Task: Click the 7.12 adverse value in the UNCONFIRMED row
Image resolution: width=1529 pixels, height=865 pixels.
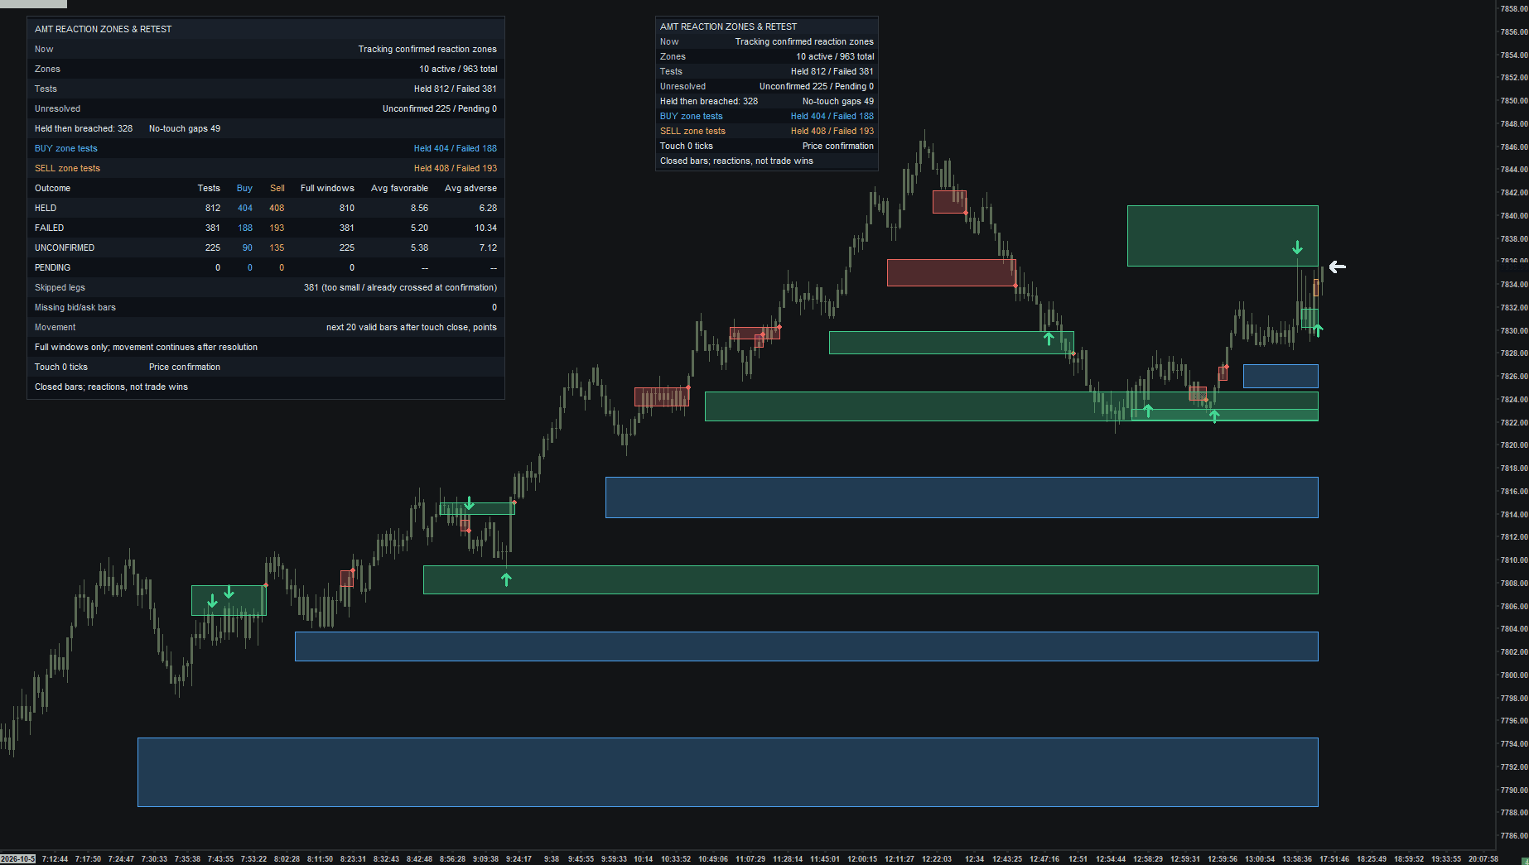Action: 488,247
